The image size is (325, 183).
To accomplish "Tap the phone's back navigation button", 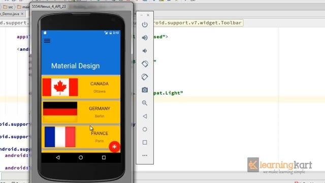I will (x=58, y=158).
